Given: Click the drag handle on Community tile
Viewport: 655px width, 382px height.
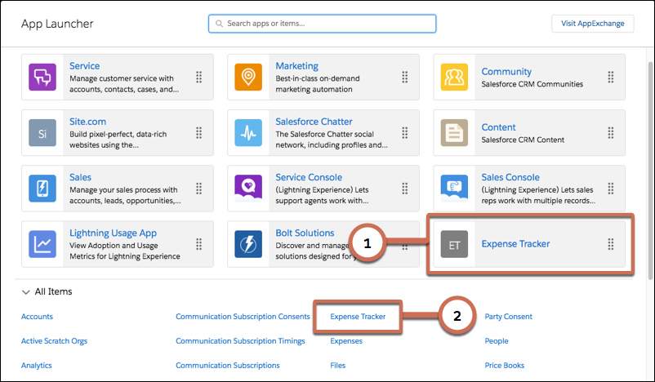Looking at the screenshot, I should pos(611,78).
